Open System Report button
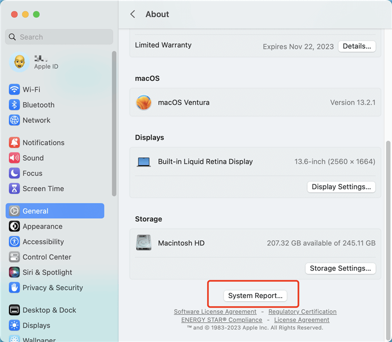Image resolution: width=392 pixels, height=342 pixels. [255, 296]
